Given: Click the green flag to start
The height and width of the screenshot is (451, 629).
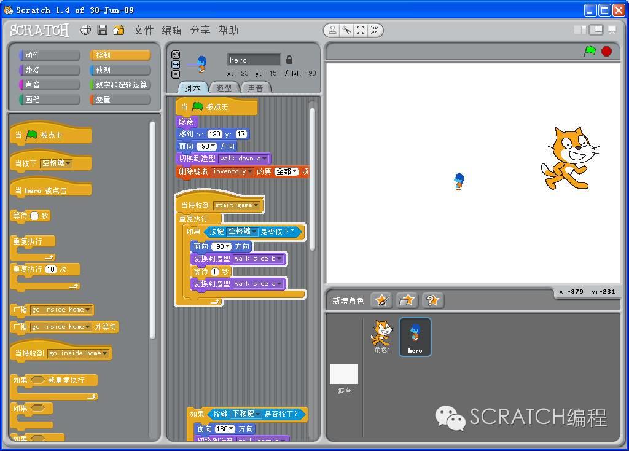Looking at the screenshot, I should click(590, 51).
